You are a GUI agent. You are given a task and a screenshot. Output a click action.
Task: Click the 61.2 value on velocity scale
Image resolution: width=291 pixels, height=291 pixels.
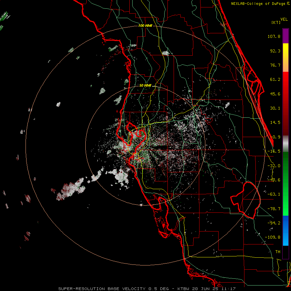click(275, 80)
